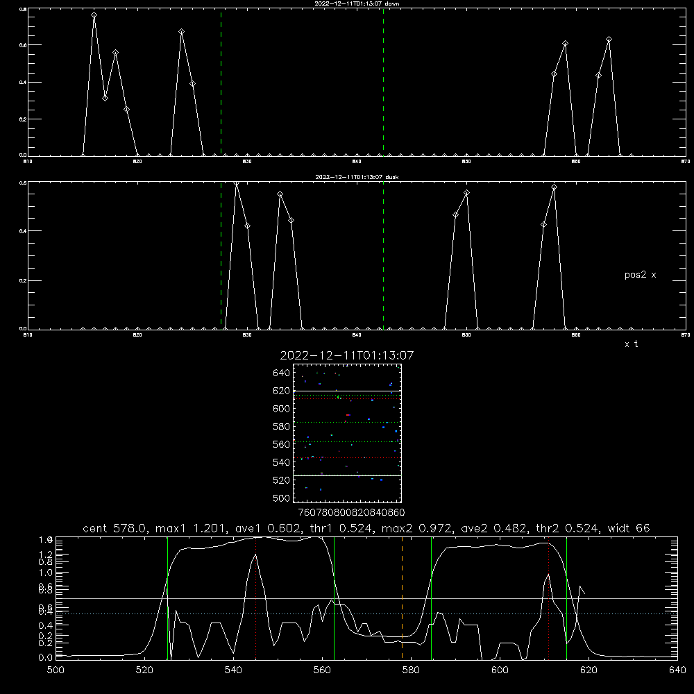Click the green solid line near 525 in profile plot
The width and height of the screenshot is (694, 694).
point(168,598)
